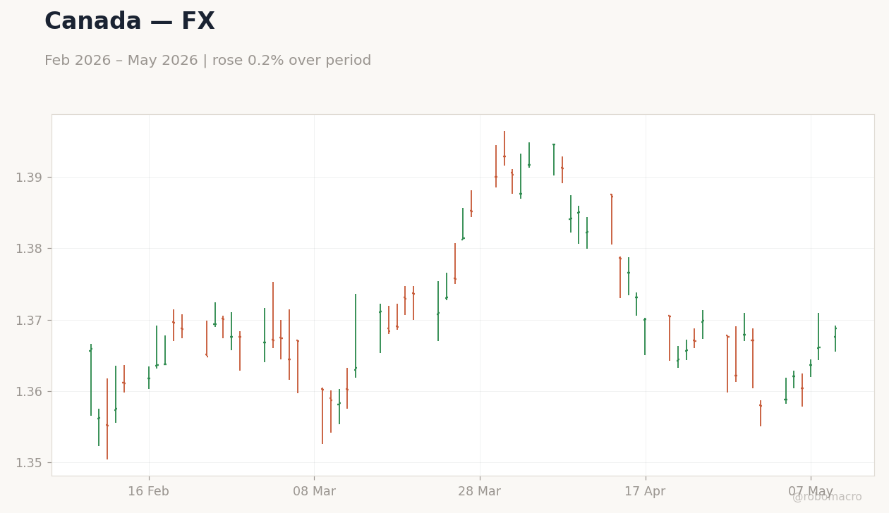
Task: Click the 1.39 y-axis label
Action: pyautogui.click(x=29, y=178)
